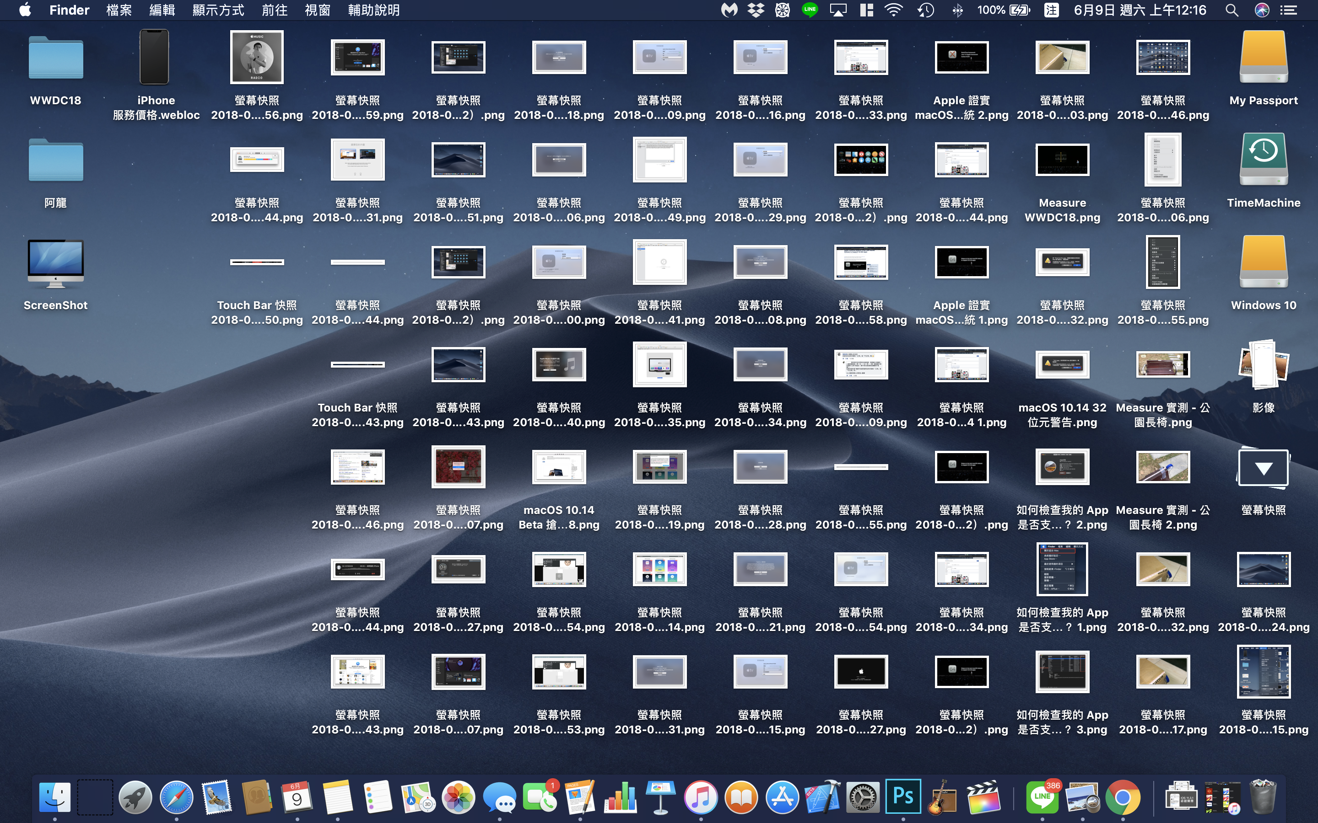Launch Google Chrome from Dock
The height and width of the screenshot is (823, 1318).
point(1123,797)
